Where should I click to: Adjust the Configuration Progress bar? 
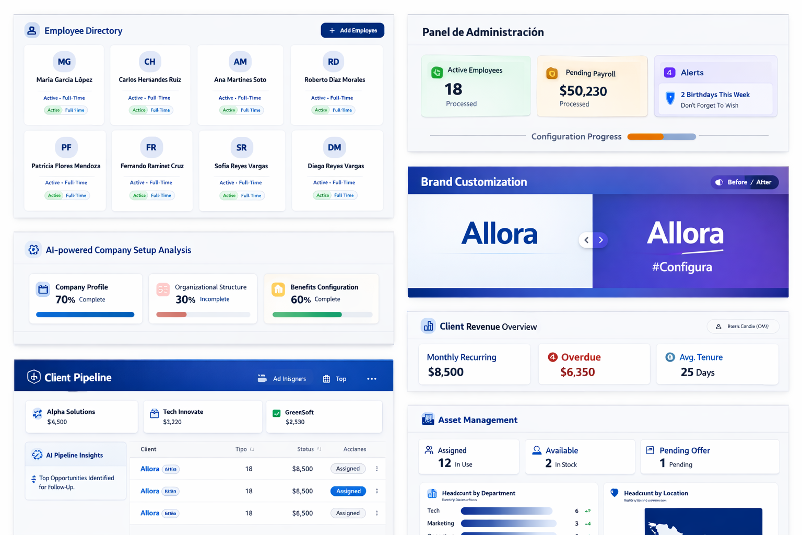point(662,136)
